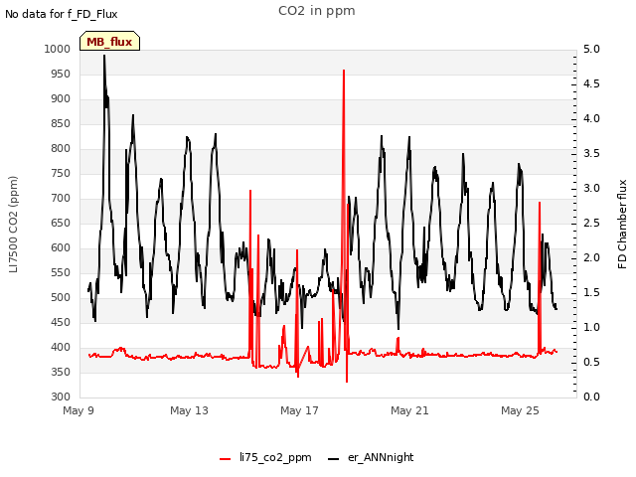Click the 5.0 right axis label

(x=591, y=49)
